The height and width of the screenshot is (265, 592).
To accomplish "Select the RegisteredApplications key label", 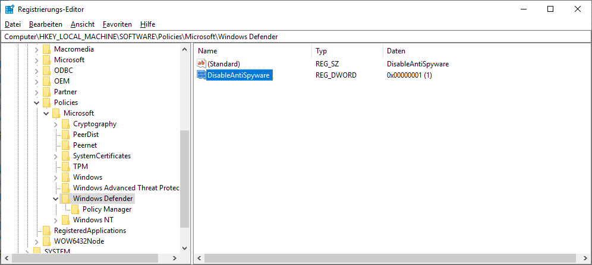I will pos(90,231).
